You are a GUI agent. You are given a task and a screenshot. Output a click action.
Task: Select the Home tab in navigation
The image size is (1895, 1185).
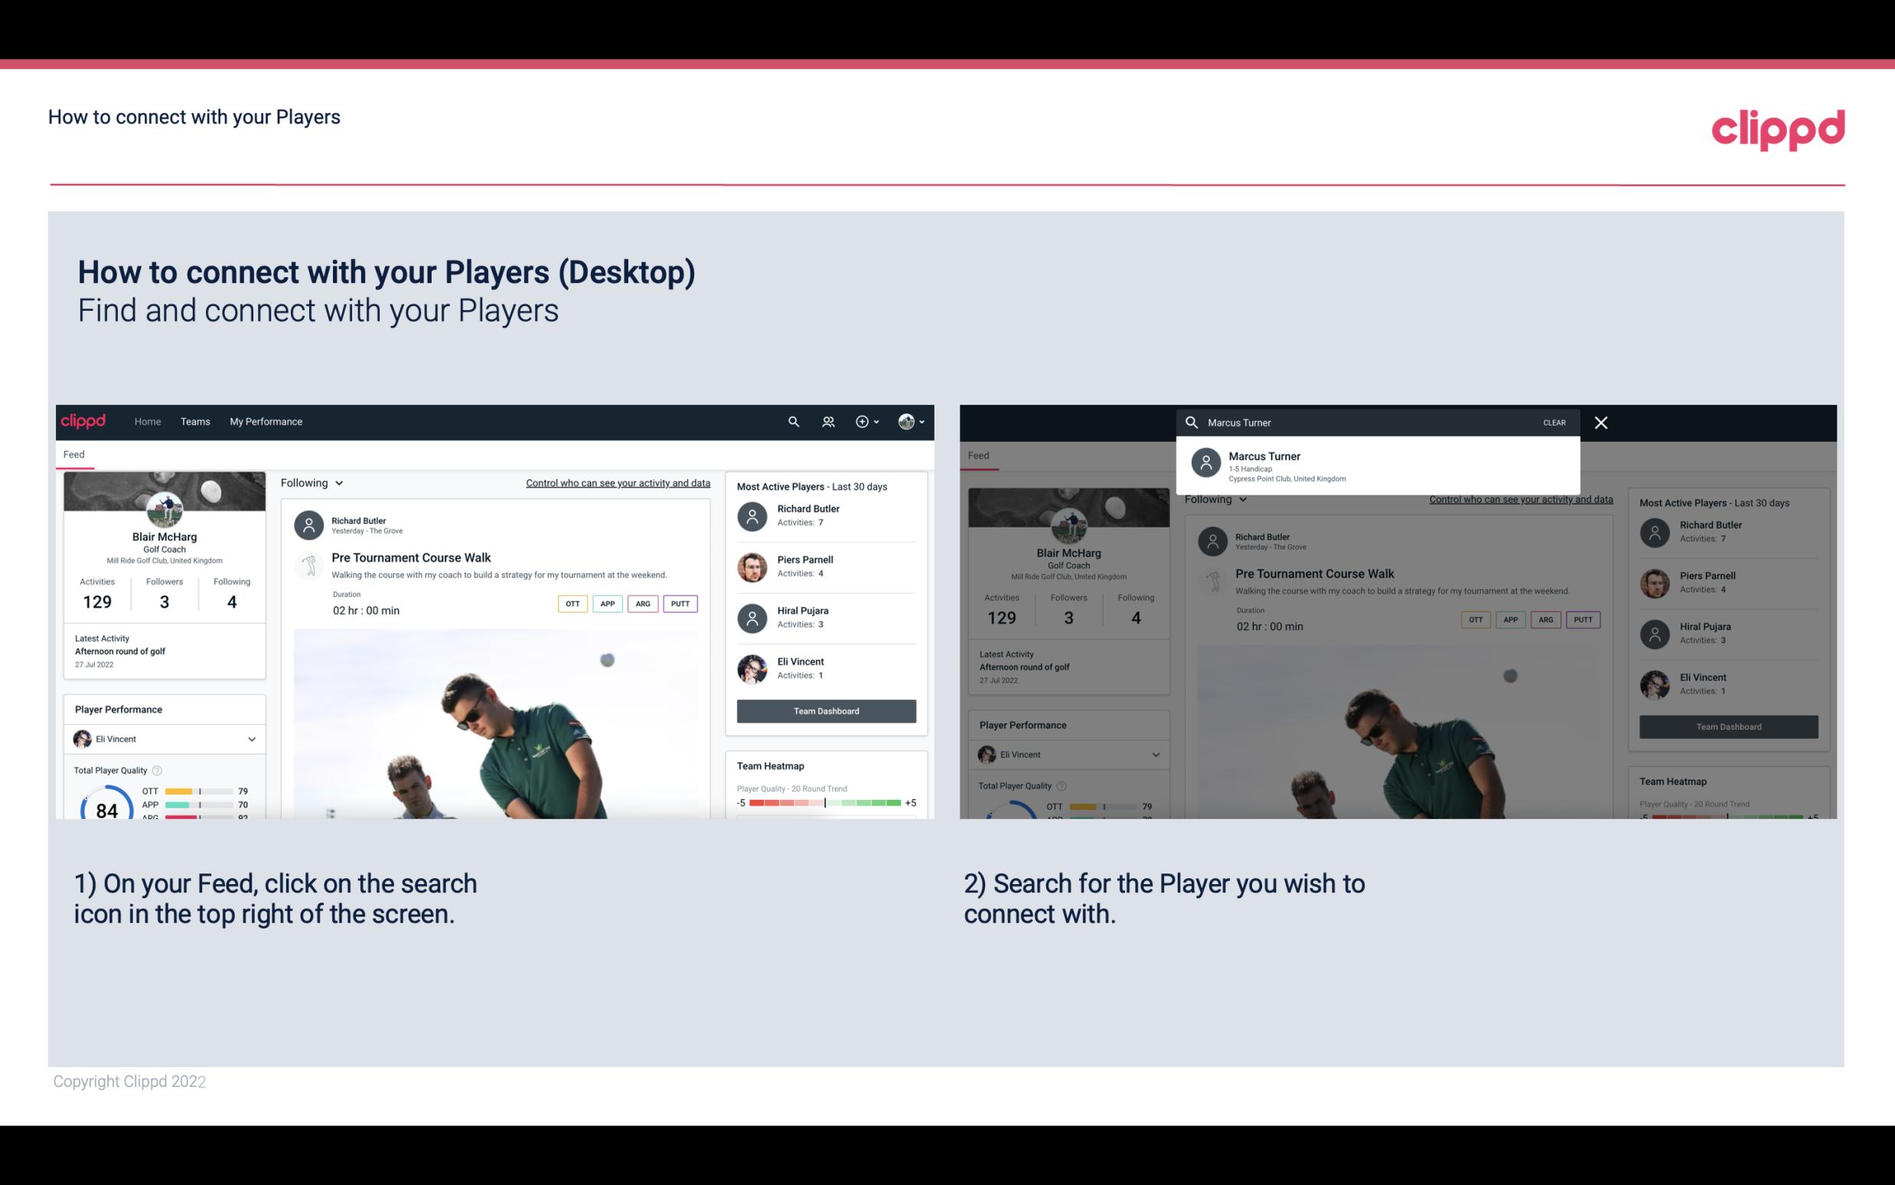click(148, 420)
